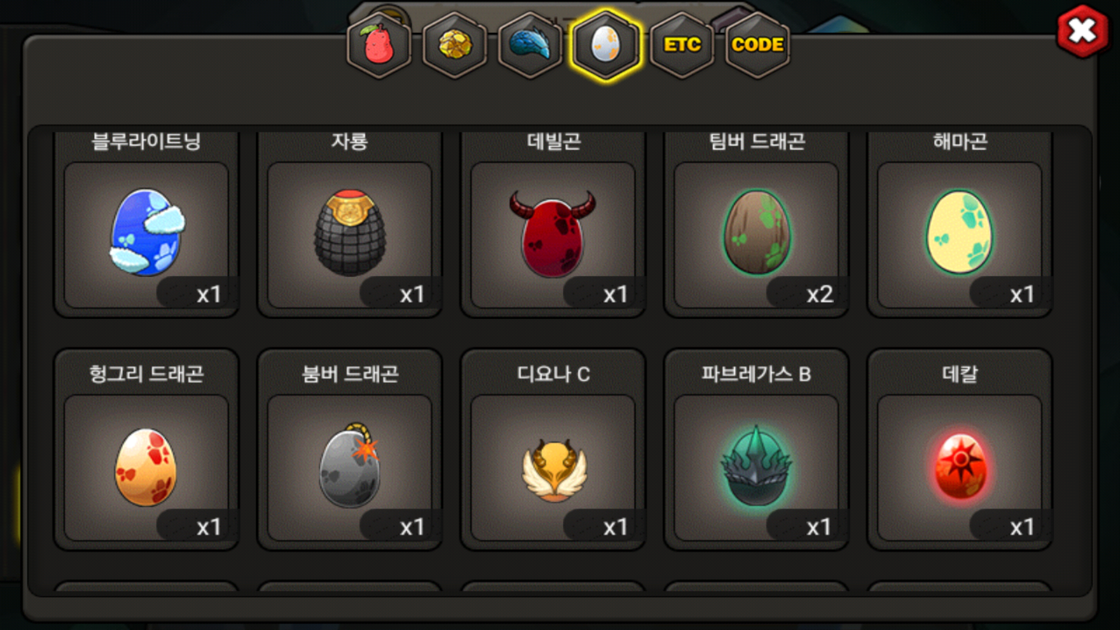1120x630 pixels.
Task: Select the 붐버 드래곤 bomb egg
Action: point(350,468)
